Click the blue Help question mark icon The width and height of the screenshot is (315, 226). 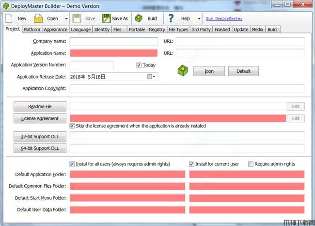171,18
